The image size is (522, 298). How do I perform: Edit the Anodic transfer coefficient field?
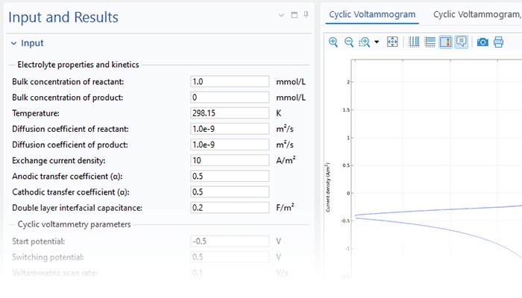[x=230, y=176]
